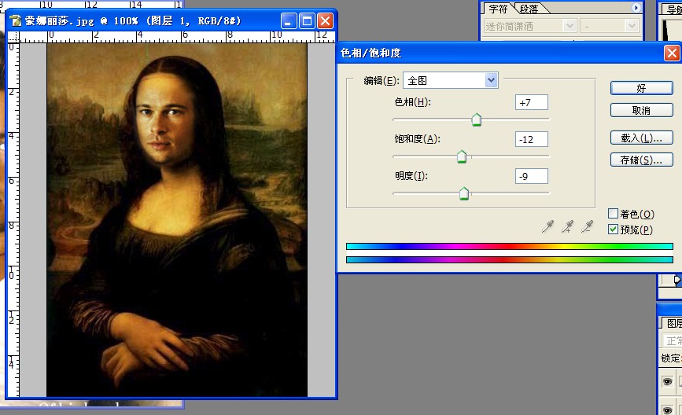
Task: Switch to the 字符 tab
Action: tap(498, 9)
